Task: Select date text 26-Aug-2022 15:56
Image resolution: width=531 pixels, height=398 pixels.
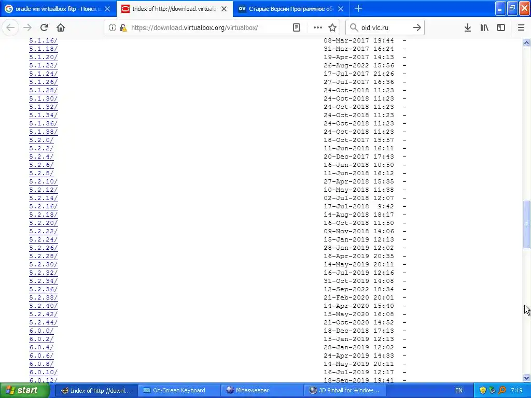Action: pyautogui.click(x=359, y=65)
